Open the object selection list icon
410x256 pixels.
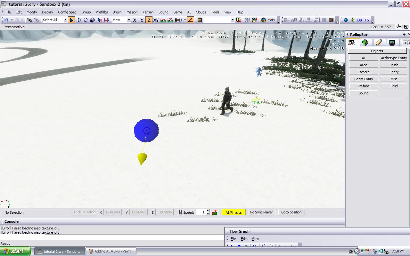(x=199, y=20)
